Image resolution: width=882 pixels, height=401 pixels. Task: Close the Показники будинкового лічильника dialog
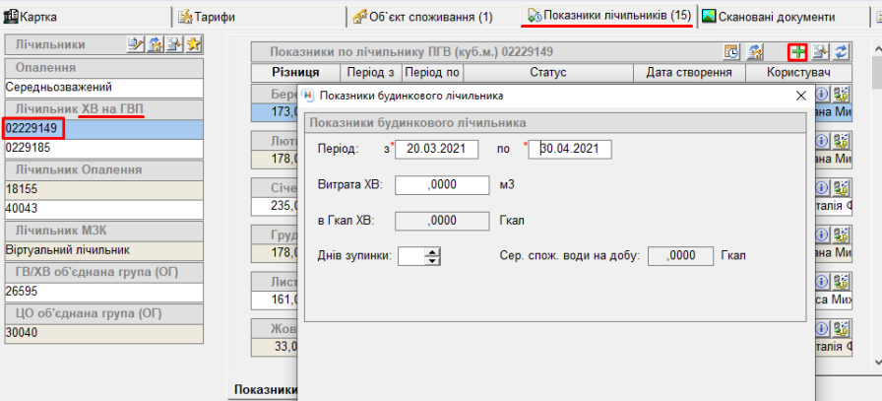tap(800, 96)
